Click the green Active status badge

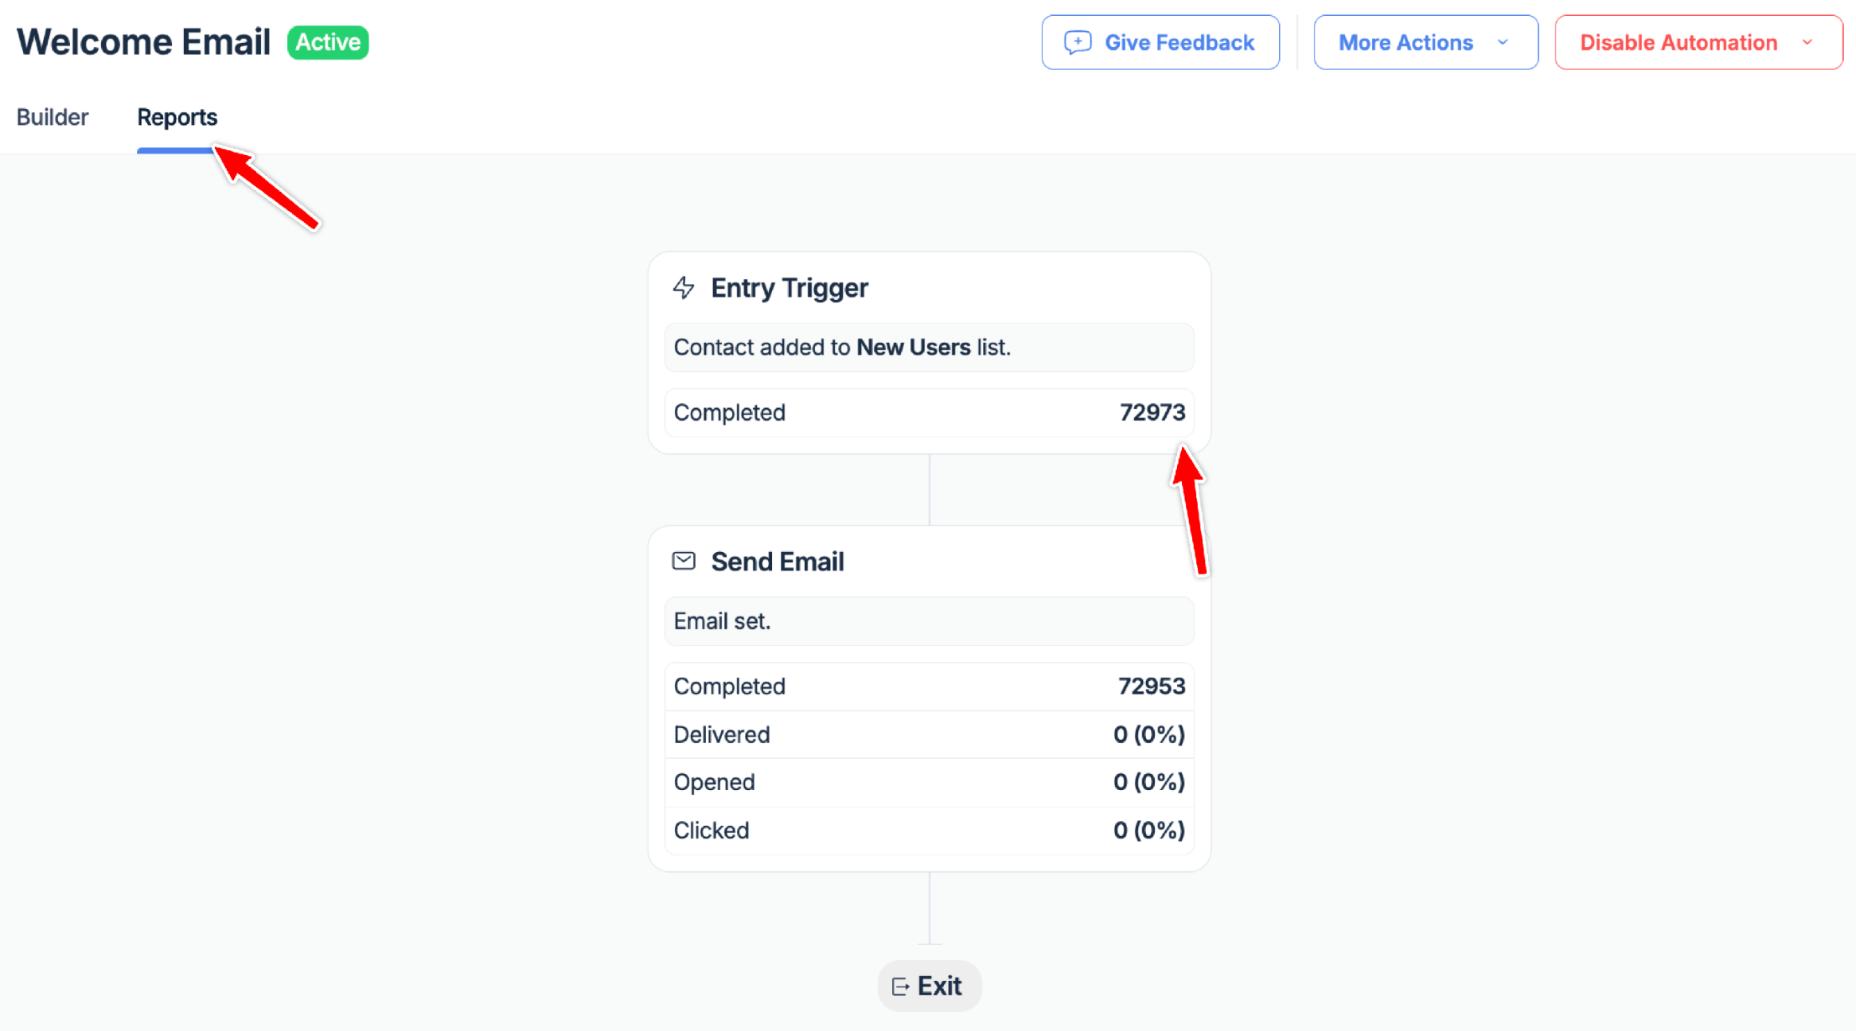[x=328, y=42]
